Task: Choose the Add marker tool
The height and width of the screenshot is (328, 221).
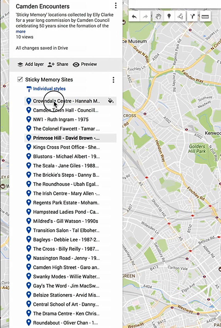Action: (169, 16)
